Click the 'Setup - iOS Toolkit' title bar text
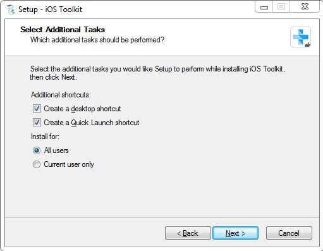The width and height of the screenshot is (323, 251). [50, 9]
